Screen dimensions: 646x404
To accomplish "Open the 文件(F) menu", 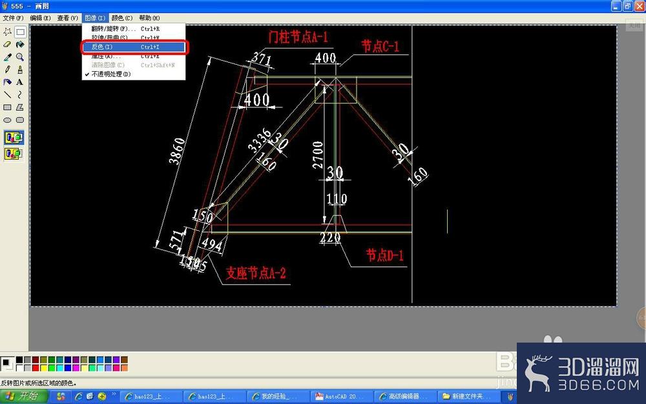I will [13, 17].
